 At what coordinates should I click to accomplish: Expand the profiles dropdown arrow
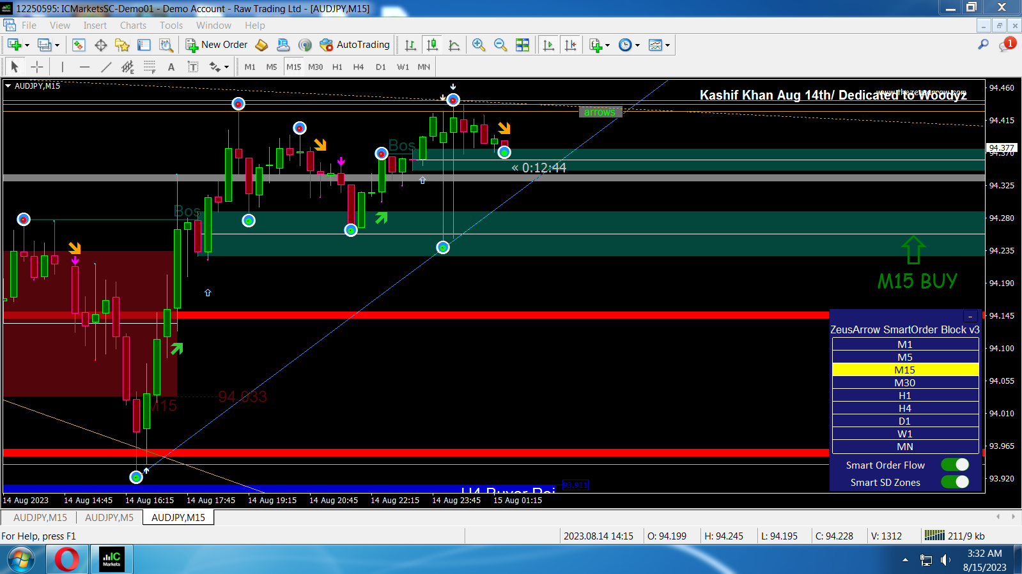(x=57, y=45)
